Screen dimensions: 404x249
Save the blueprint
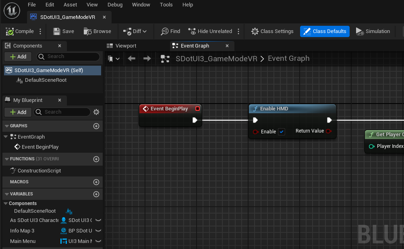pyautogui.click(x=64, y=31)
